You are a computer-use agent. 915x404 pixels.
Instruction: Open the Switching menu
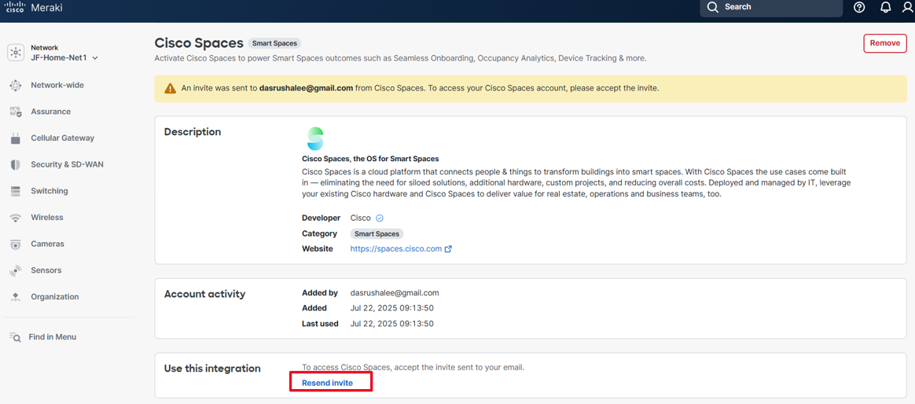click(x=49, y=191)
